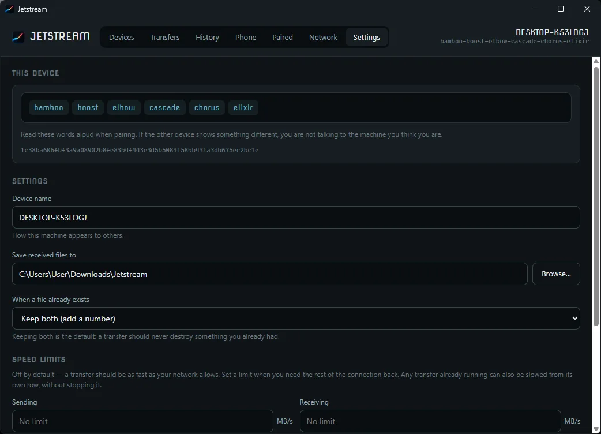The width and height of the screenshot is (601, 434).
Task: Click the 'Keeping both is the default' hint text
Action: (x=146, y=336)
